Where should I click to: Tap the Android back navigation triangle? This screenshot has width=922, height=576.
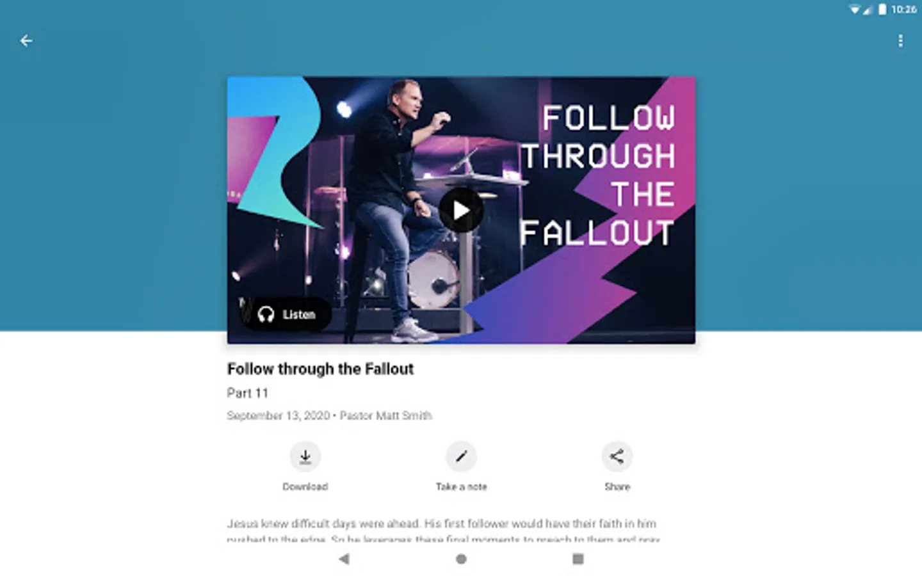[x=344, y=559]
